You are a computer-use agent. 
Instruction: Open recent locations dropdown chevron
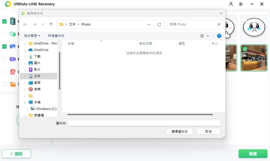pyautogui.click(x=43, y=24)
